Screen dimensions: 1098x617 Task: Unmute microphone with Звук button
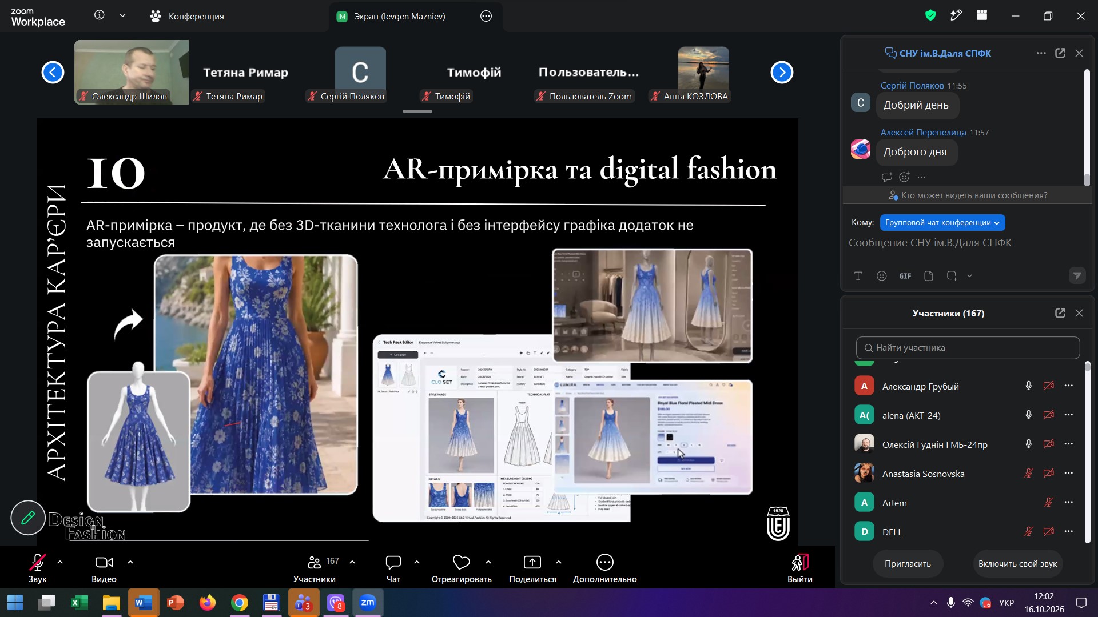point(38,568)
